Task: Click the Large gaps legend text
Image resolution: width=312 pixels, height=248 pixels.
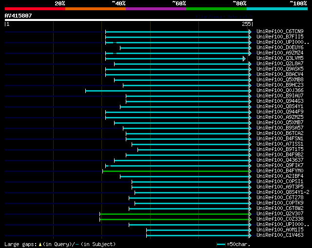Action: [x=20, y=244]
